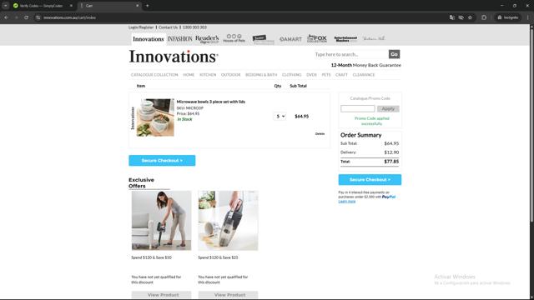Open the Login/Register link

coord(141,27)
